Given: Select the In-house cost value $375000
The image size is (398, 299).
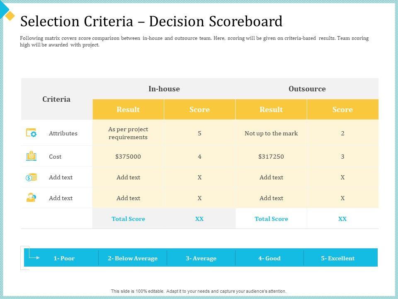Looking at the screenshot, I should [128, 157].
